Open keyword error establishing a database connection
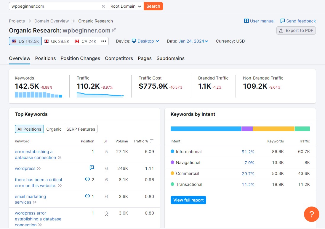The image size is (325, 229). pyautogui.click(x=36, y=155)
